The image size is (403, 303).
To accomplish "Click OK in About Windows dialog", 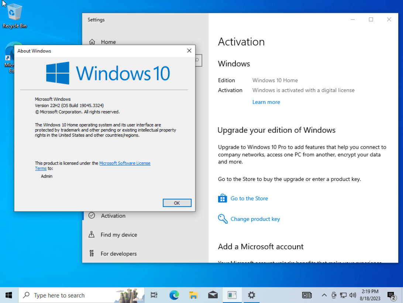I will point(177,203).
